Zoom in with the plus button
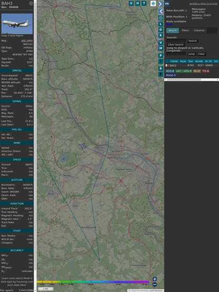219x292 pixels. point(155,279)
